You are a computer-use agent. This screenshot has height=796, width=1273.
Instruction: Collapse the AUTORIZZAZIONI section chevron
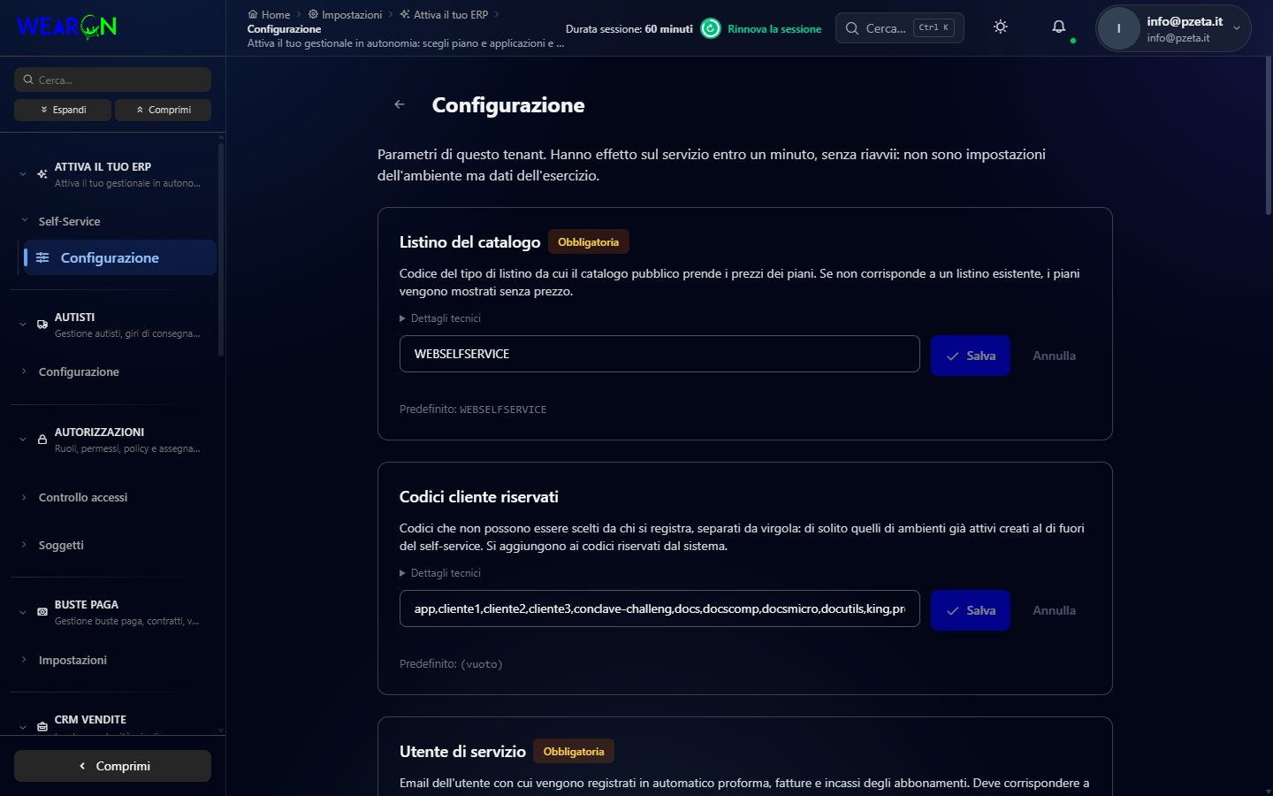[23, 440]
